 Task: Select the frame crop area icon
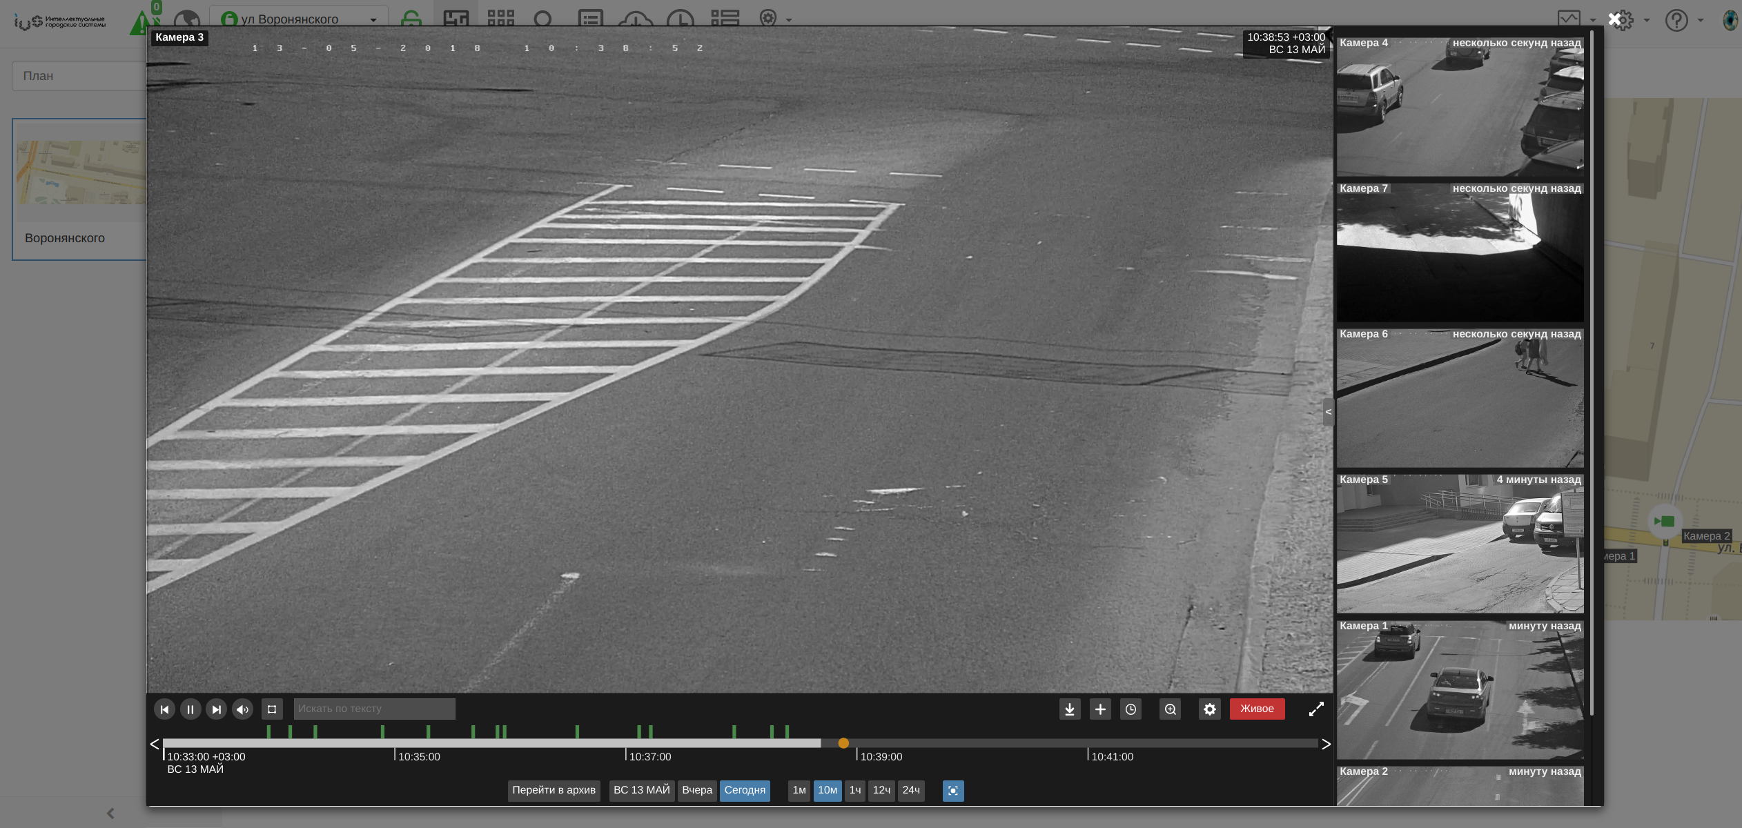tap(272, 709)
